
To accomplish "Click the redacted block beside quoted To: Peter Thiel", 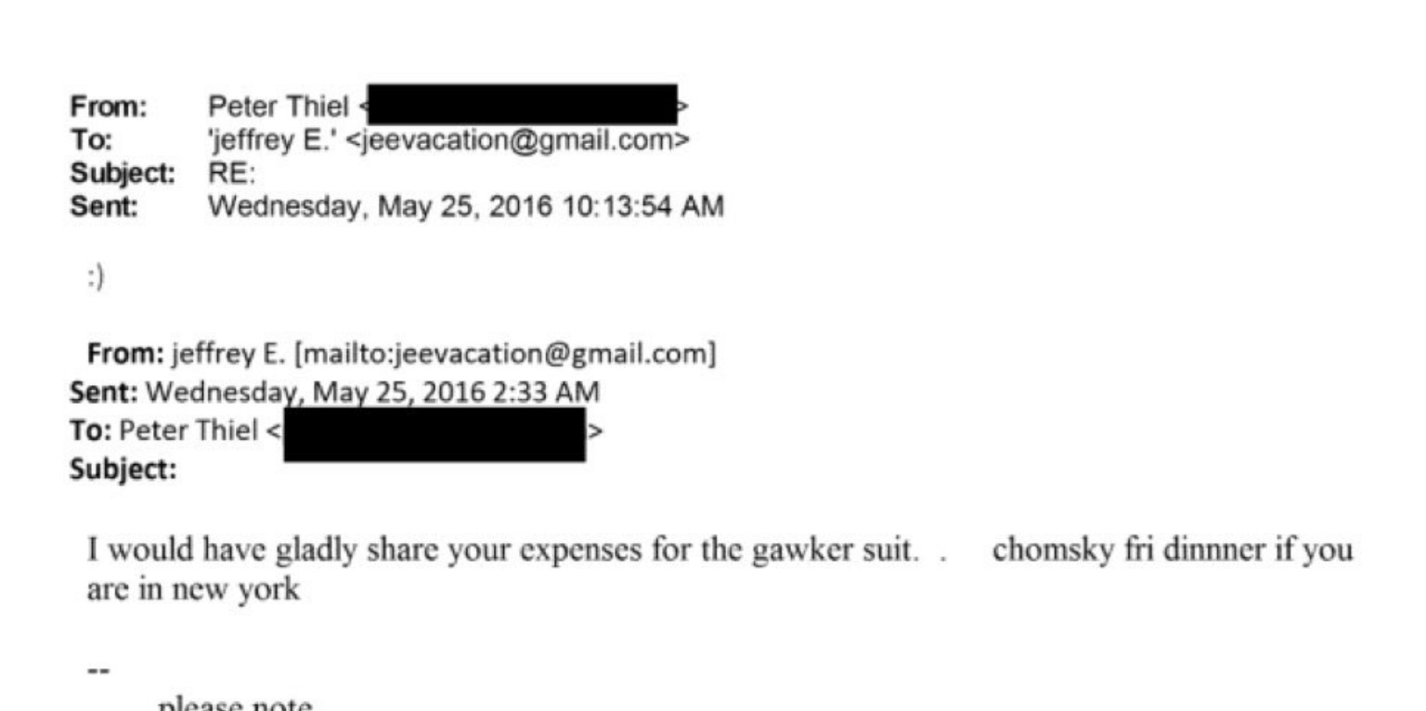I will coord(434,435).
